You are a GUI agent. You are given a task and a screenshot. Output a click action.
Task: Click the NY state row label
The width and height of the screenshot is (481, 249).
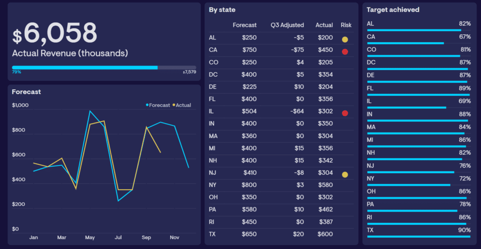pyautogui.click(x=212, y=185)
